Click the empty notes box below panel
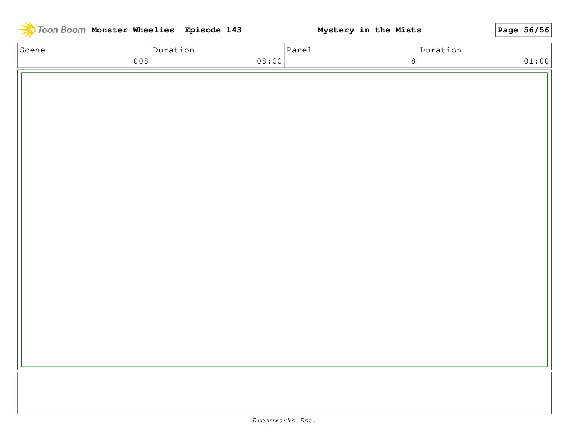 [x=284, y=393]
